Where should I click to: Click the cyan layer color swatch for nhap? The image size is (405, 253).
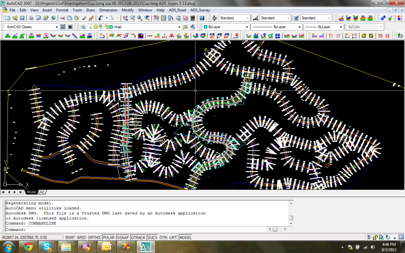click(x=111, y=27)
